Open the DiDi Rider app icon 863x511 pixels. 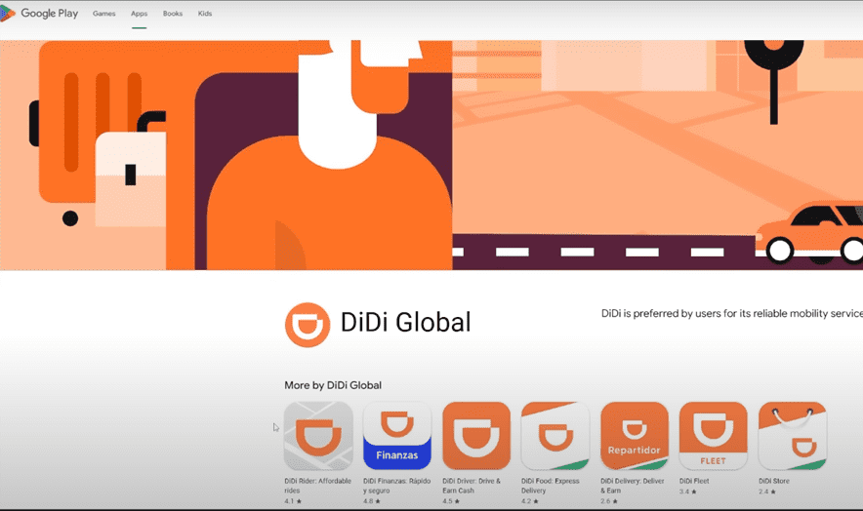[x=318, y=436]
